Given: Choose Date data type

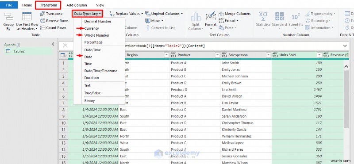Looking at the screenshot, I should pyautogui.click(x=88, y=57).
